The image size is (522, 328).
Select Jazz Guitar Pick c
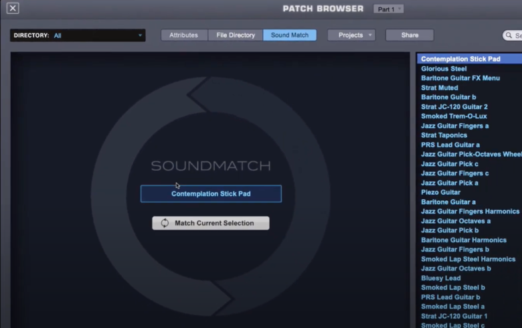[x=450, y=164]
